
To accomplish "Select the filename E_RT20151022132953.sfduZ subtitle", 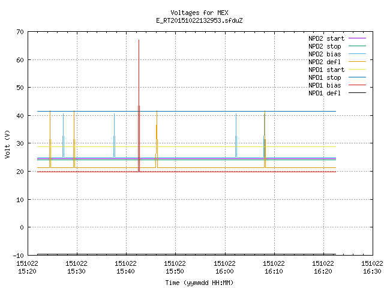I will (x=199, y=20).
